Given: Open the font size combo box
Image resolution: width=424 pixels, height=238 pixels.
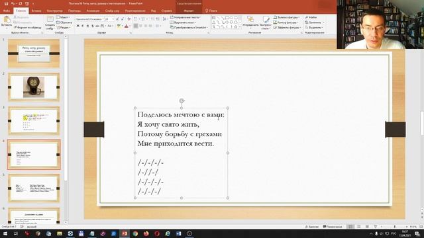Looking at the screenshot, I should (109, 19).
